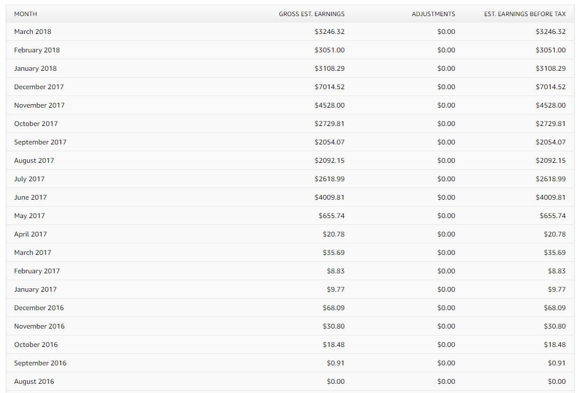581x393 pixels.
Task: Select the February 2018 month cell
Action: pos(37,50)
